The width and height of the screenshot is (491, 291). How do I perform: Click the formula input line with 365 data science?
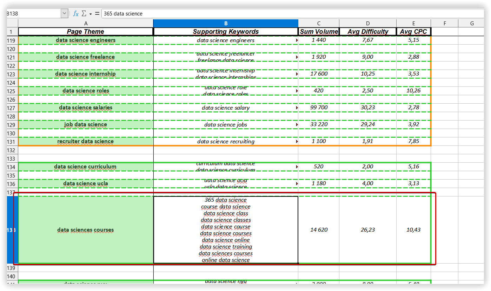[x=281, y=13]
